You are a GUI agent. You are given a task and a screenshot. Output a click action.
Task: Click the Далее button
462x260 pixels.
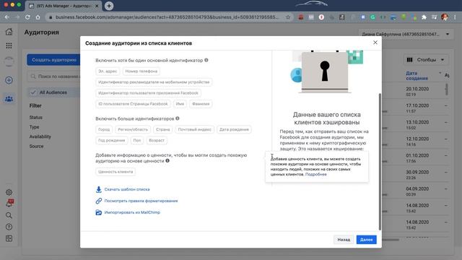pos(366,240)
